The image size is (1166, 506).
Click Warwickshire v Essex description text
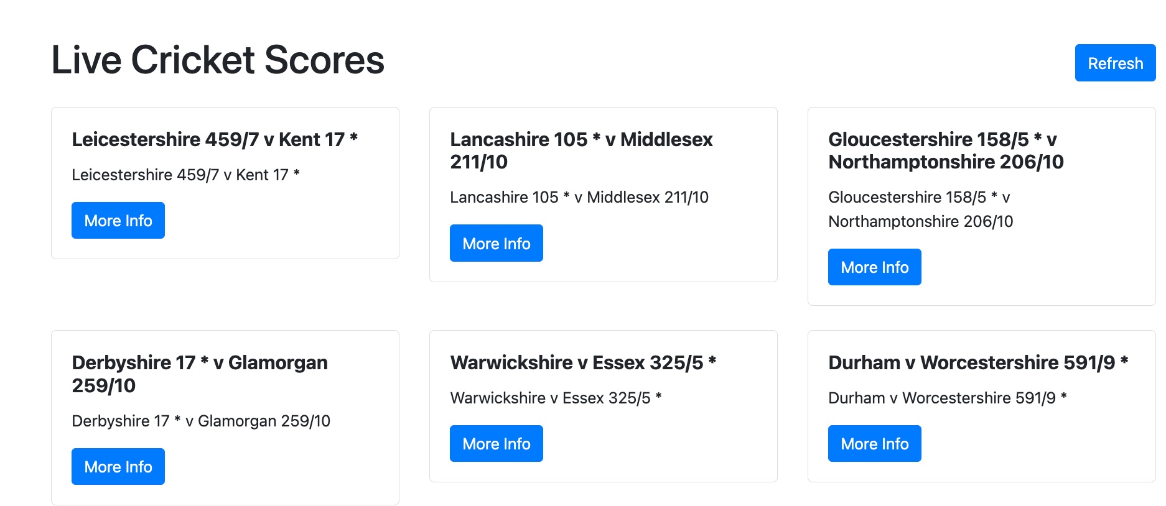pos(556,398)
